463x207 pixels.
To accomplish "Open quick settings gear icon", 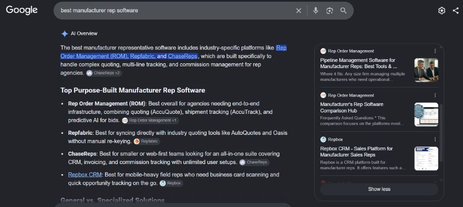I will click(x=441, y=11).
